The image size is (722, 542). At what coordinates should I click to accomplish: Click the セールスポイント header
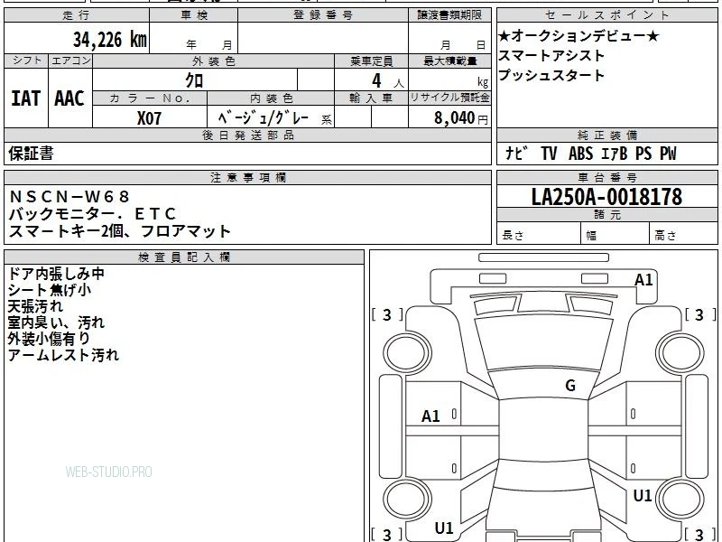coord(606,15)
